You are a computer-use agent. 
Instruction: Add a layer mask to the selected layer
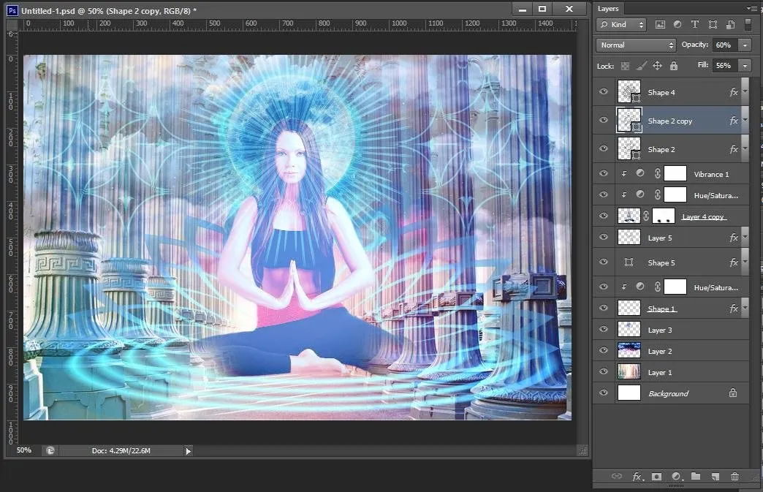[656, 477]
